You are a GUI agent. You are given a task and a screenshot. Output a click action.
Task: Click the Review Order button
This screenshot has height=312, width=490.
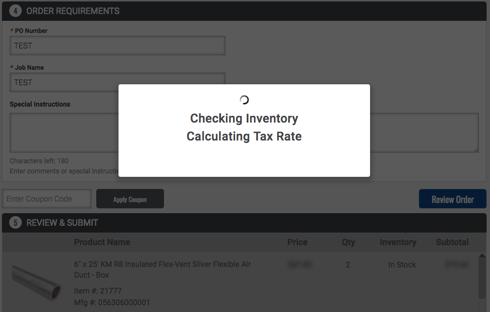(452, 199)
